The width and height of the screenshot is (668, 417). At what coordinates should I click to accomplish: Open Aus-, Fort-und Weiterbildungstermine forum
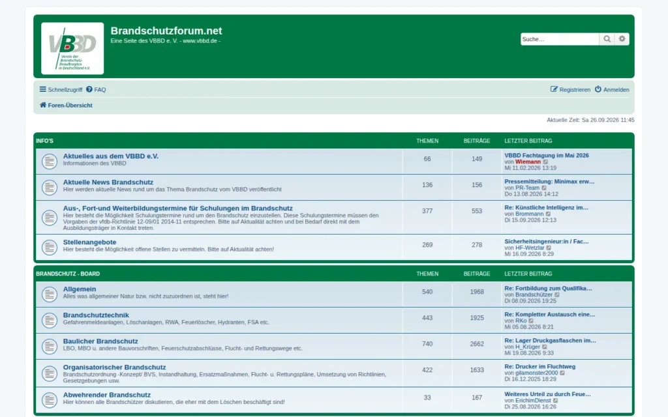tap(177, 208)
